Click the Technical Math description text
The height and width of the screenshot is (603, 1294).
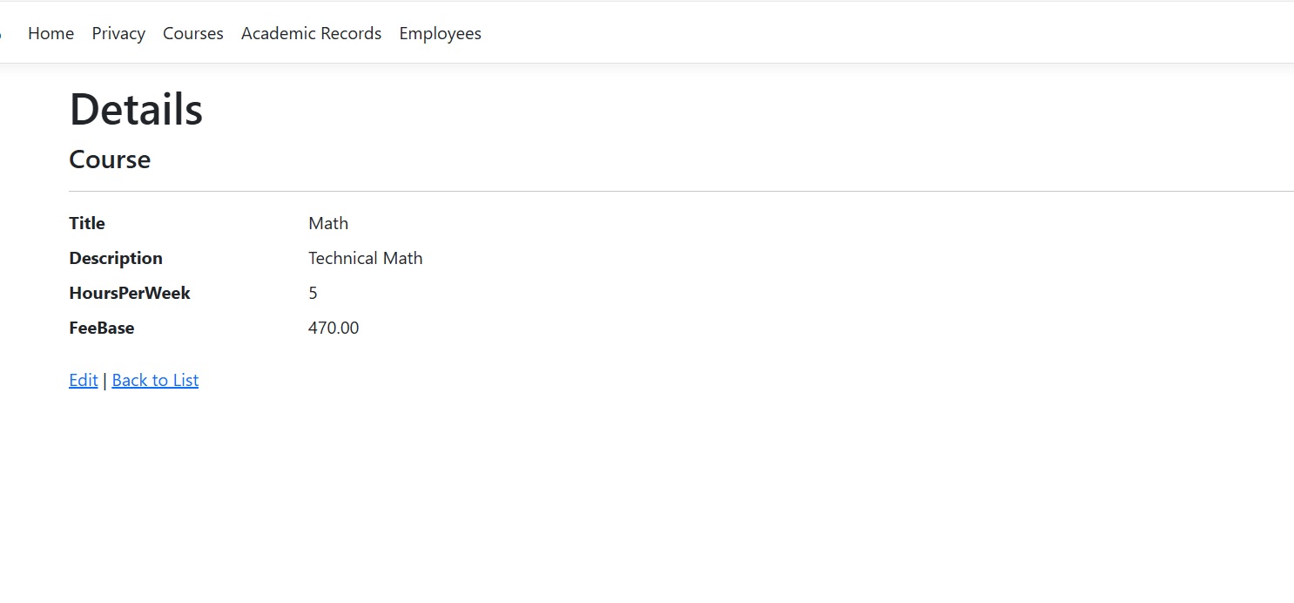(365, 258)
